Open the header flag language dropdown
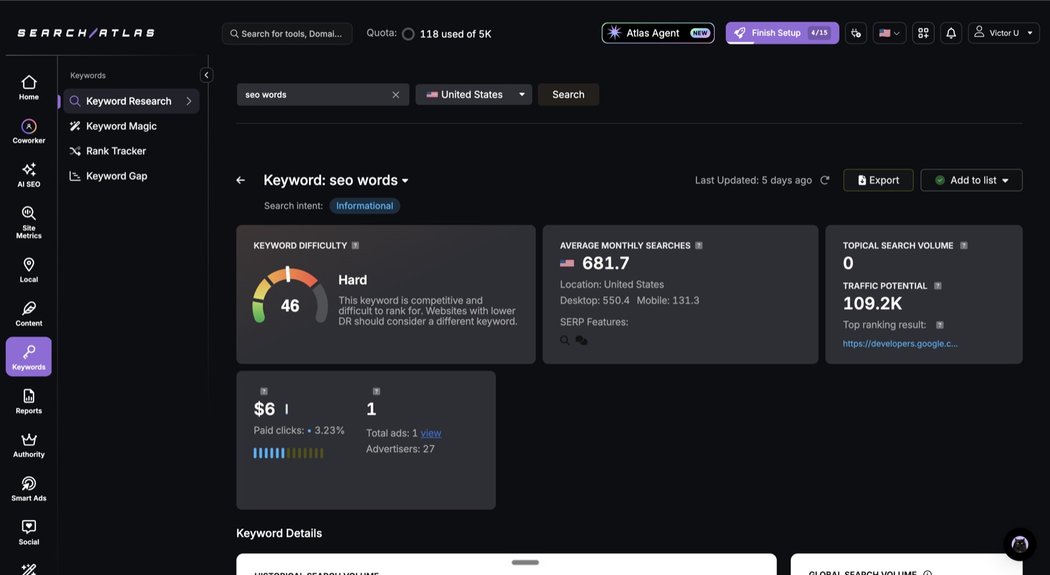 [889, 33]
